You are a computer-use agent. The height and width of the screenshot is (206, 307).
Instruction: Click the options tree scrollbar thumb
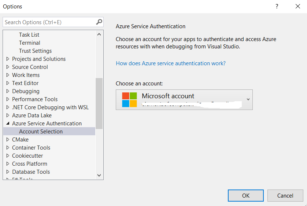[x=99, y=104]
